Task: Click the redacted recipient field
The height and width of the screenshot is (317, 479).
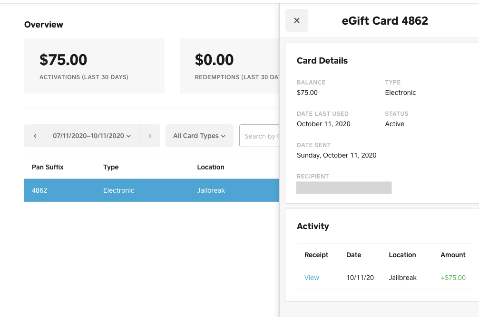Action: click(x=344, y=188)
